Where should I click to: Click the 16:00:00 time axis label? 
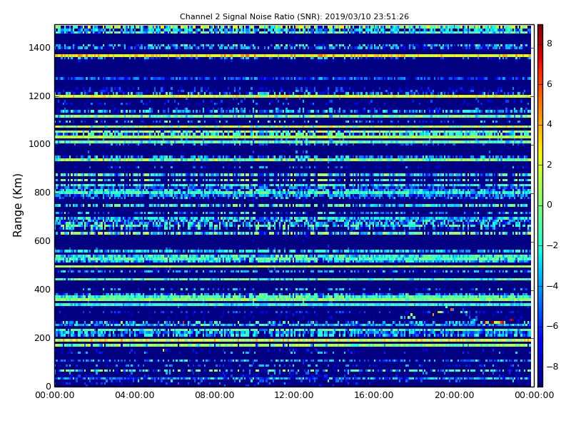(x=374, y=395)
